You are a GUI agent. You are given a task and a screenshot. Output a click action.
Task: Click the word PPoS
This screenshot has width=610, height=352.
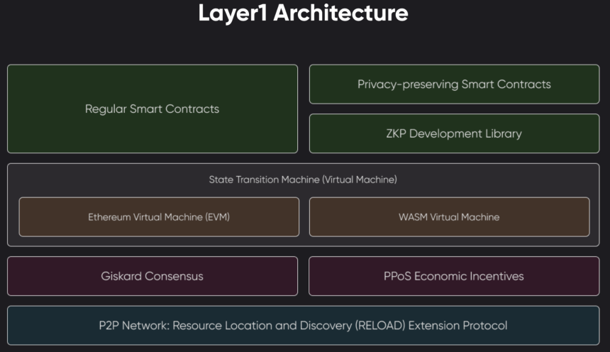[x=397, y=276]
